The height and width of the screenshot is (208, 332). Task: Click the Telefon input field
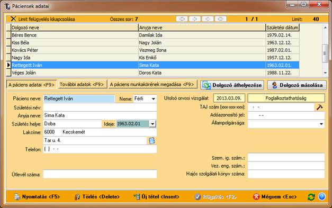[x=100, y=149]
